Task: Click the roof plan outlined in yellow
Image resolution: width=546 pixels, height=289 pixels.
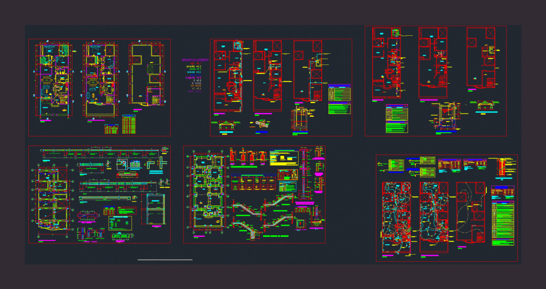Action: 146,74
